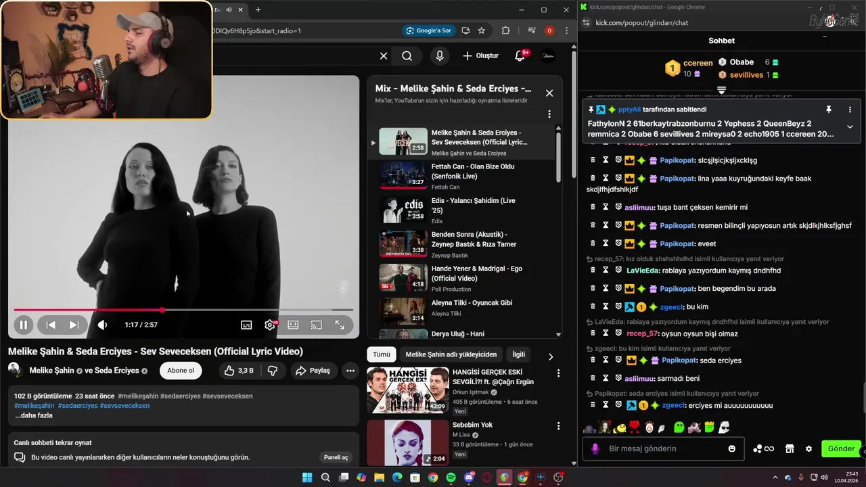
Task: Timeout asliimuu for sarmadı beni message
Action: tap(606, 379)
